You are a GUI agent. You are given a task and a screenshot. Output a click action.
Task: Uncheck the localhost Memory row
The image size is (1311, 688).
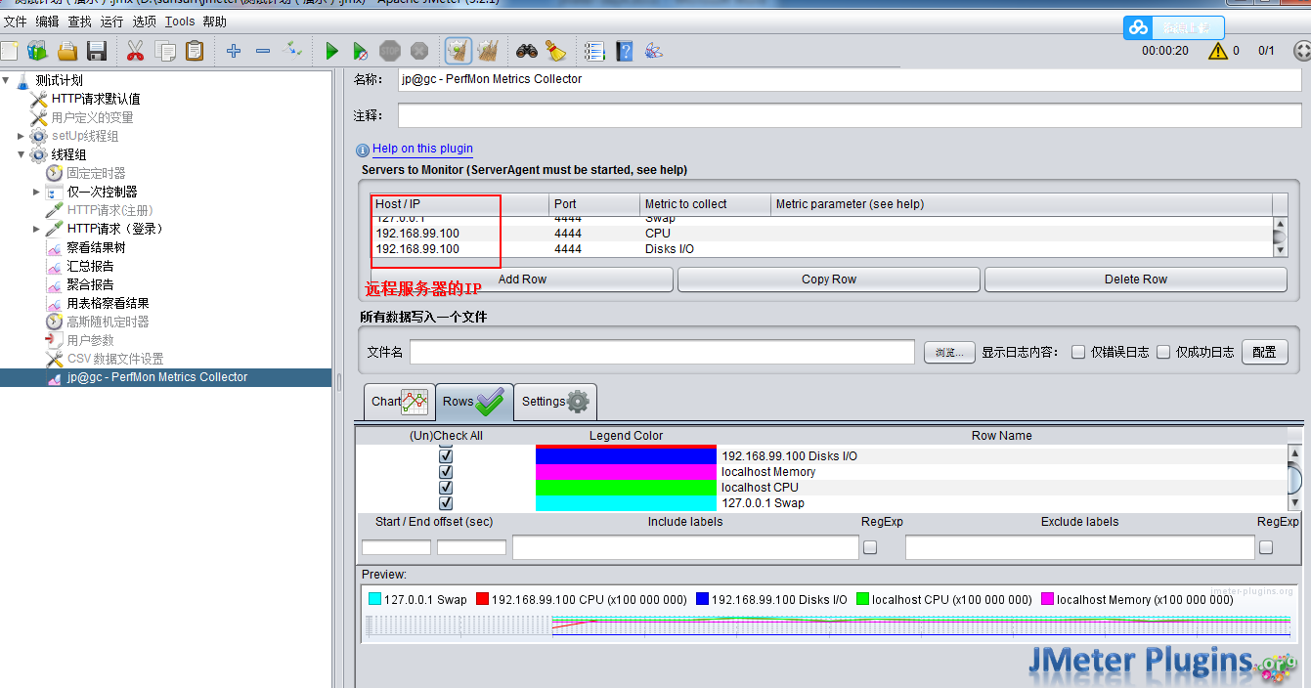pyautogui.click(x=446, y=472)
